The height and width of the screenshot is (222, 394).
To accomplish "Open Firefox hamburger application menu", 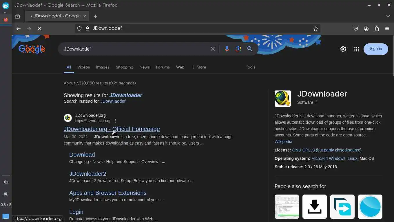I will click(387, 29).
